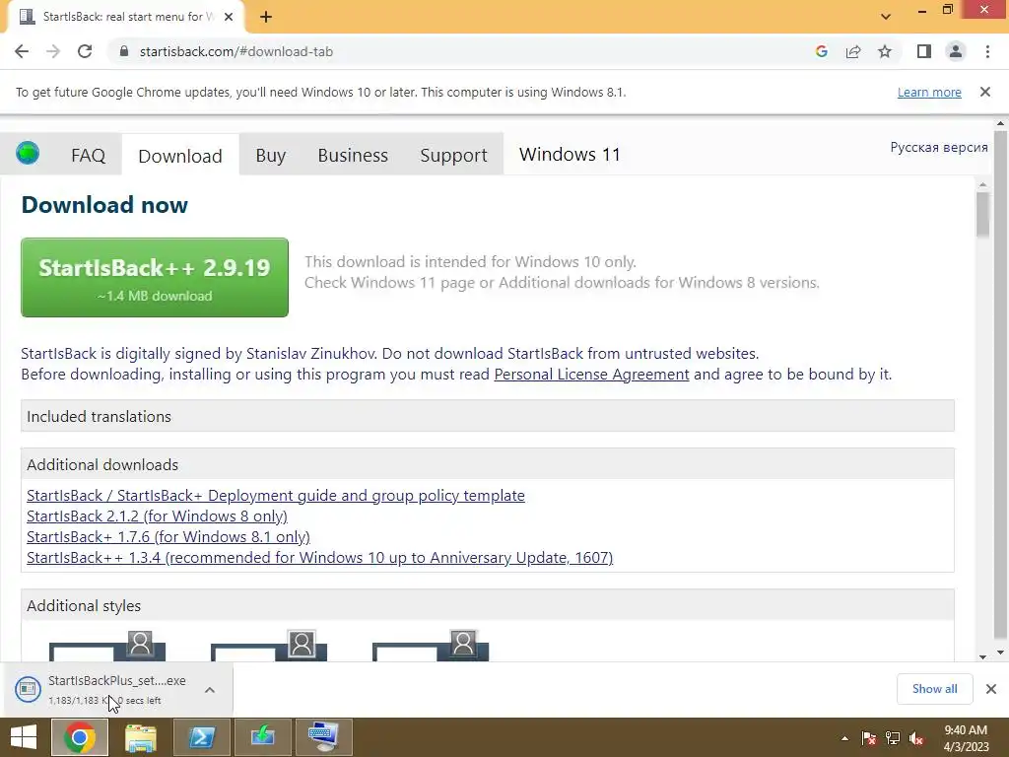Click the muted volume tray icon

coord(916,738)
